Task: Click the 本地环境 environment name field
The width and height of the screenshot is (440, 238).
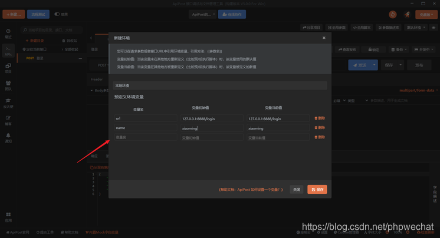Action: [x=220, y=85]
